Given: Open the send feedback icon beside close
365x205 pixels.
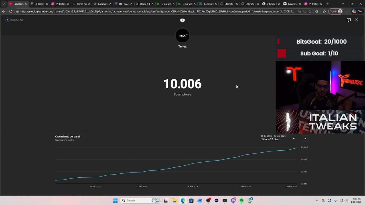Looking at the screenshot, I should pyautogui.click(x=349, y=20).
